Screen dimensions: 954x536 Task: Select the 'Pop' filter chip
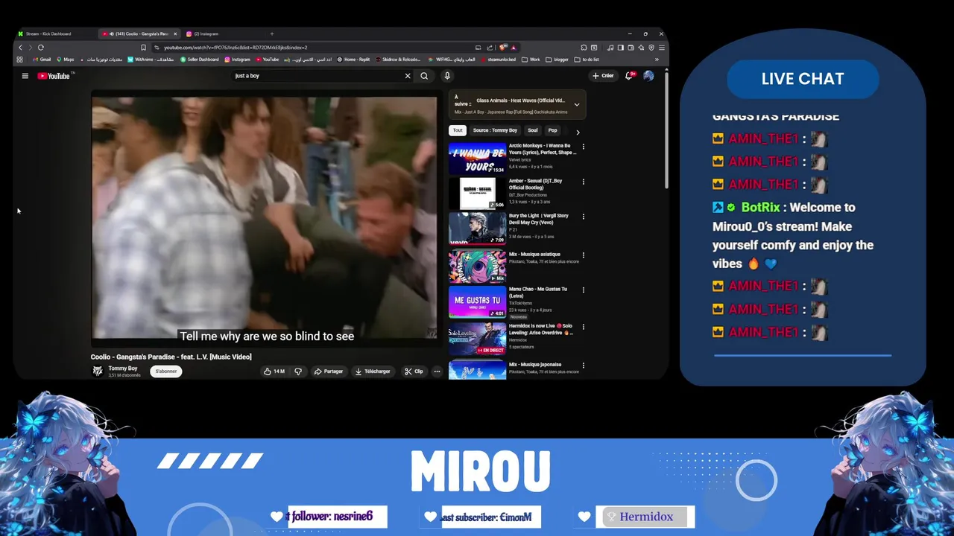pos(552,130)
